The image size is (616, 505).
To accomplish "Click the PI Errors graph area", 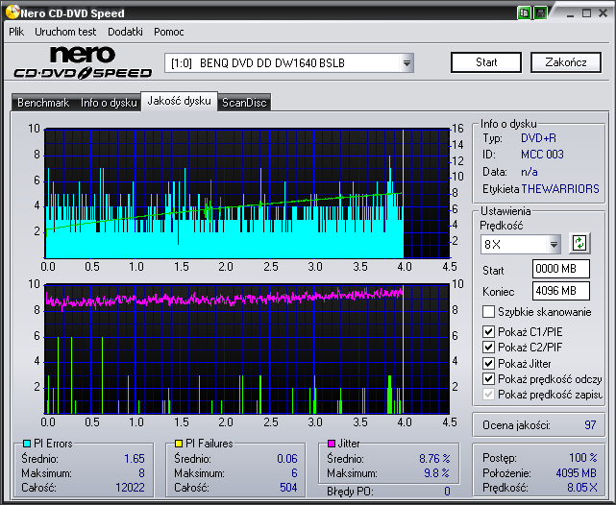I will (x=247, y=193).
